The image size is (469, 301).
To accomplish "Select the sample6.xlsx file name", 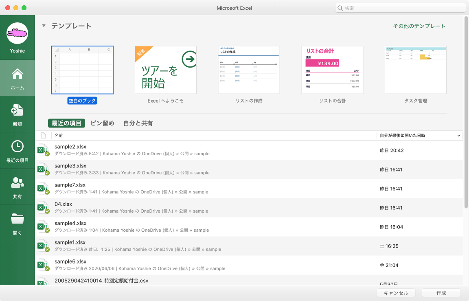I will pos(70,261).
